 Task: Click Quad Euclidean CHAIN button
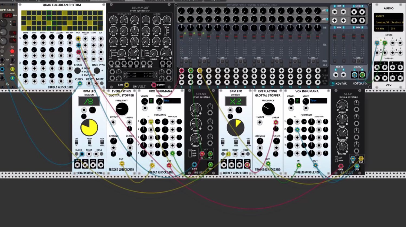tap(78, 71)
